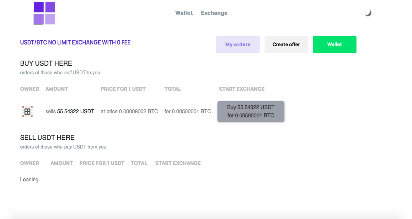
Task: Click the Loading... text in sell table
Action: click(x=31, y=180)
